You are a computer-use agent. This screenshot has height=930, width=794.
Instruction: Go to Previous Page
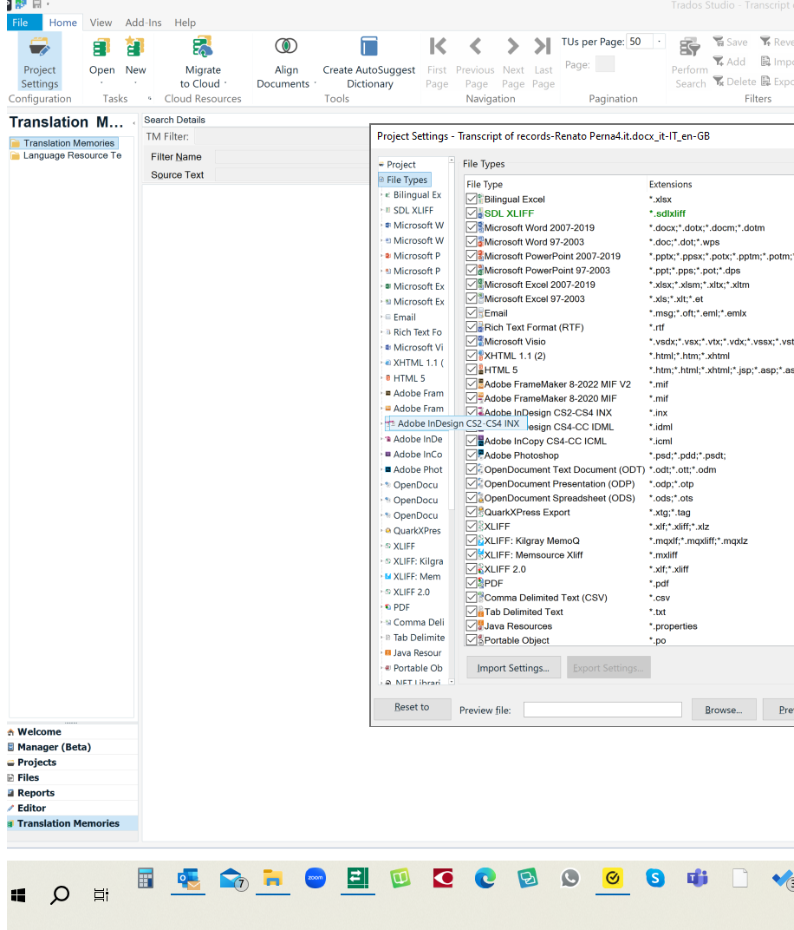[475, 62]
